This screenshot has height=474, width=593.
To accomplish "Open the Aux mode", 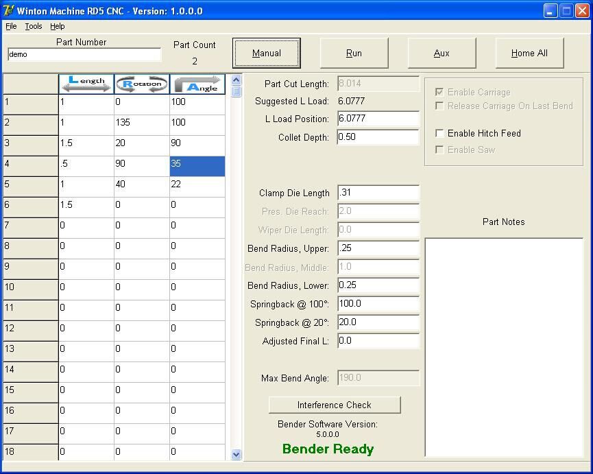I will coord(441,53).
